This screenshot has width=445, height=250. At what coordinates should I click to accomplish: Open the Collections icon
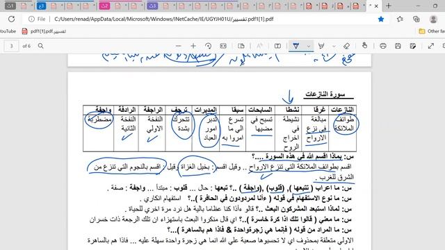[416, 19]
